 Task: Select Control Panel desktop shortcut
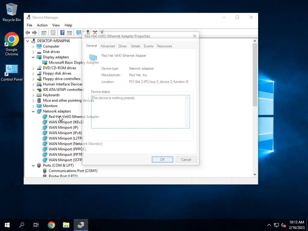click(12, 73)
